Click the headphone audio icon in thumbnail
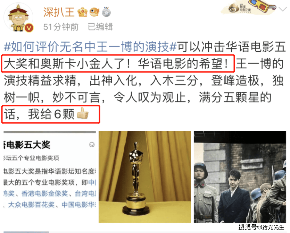290x233 pixels. pyautogui.click(x=92, y=145)
